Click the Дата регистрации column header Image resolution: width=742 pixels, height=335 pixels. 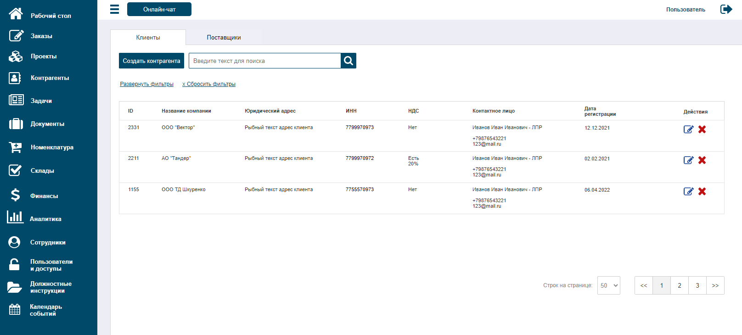pos(600,111)
